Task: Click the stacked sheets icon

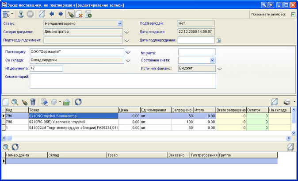Action: point(54,102)
